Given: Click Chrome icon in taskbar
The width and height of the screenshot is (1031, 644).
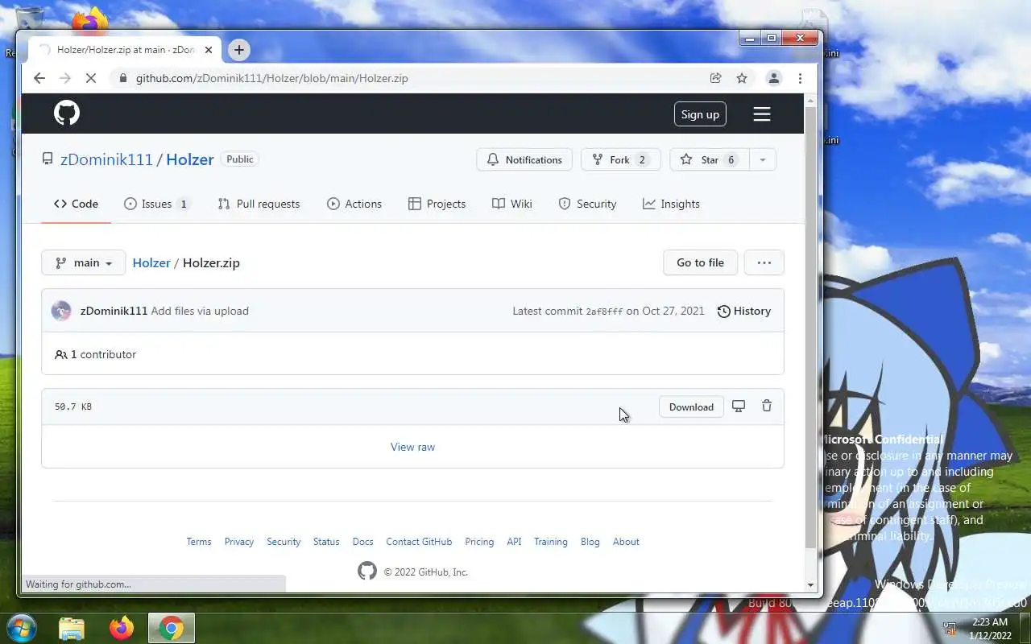Looking at the screenshot, I should pyautogui.click(x=172, y=628).
